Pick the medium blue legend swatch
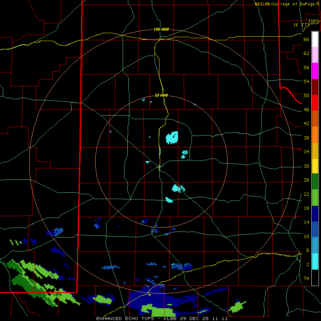The height and width of the screenshot is (321, 321). 315,230
